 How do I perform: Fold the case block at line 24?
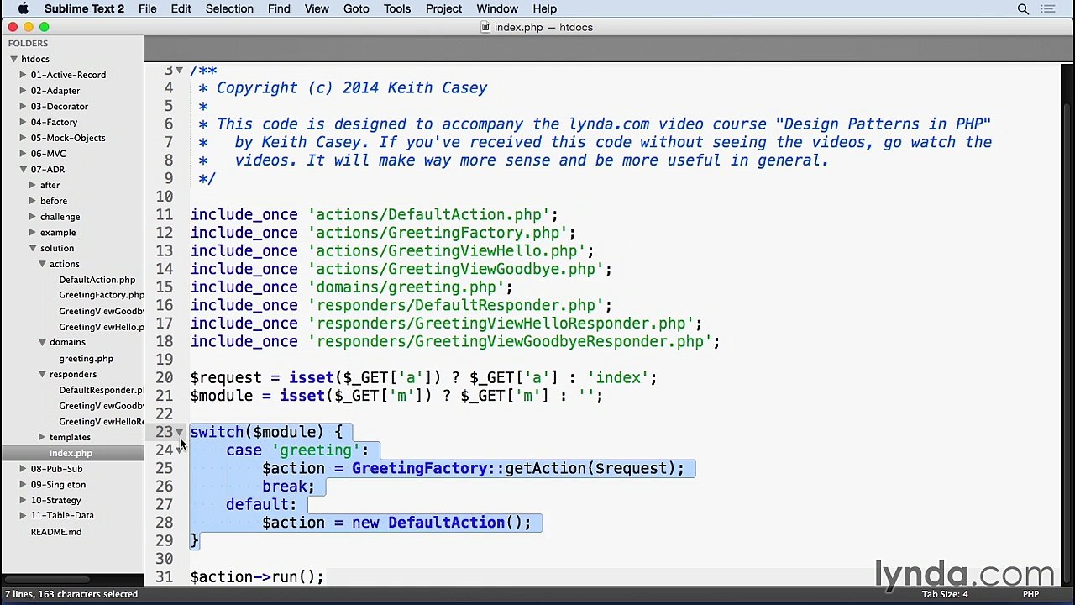click(x=180, y=450)
